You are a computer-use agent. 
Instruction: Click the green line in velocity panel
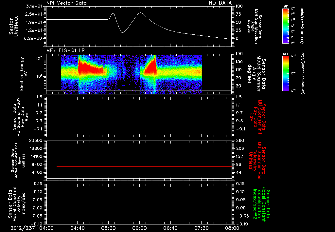pyautogui.click(x=139, y=208)
